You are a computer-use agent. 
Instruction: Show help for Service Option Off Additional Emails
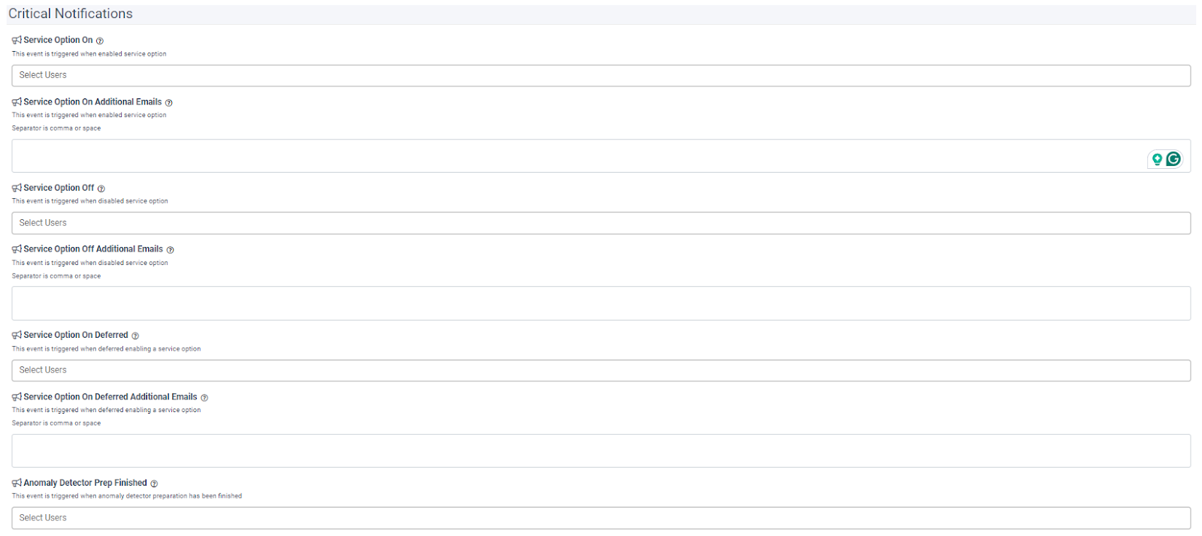pyautogui.click(x=171, y=250)
